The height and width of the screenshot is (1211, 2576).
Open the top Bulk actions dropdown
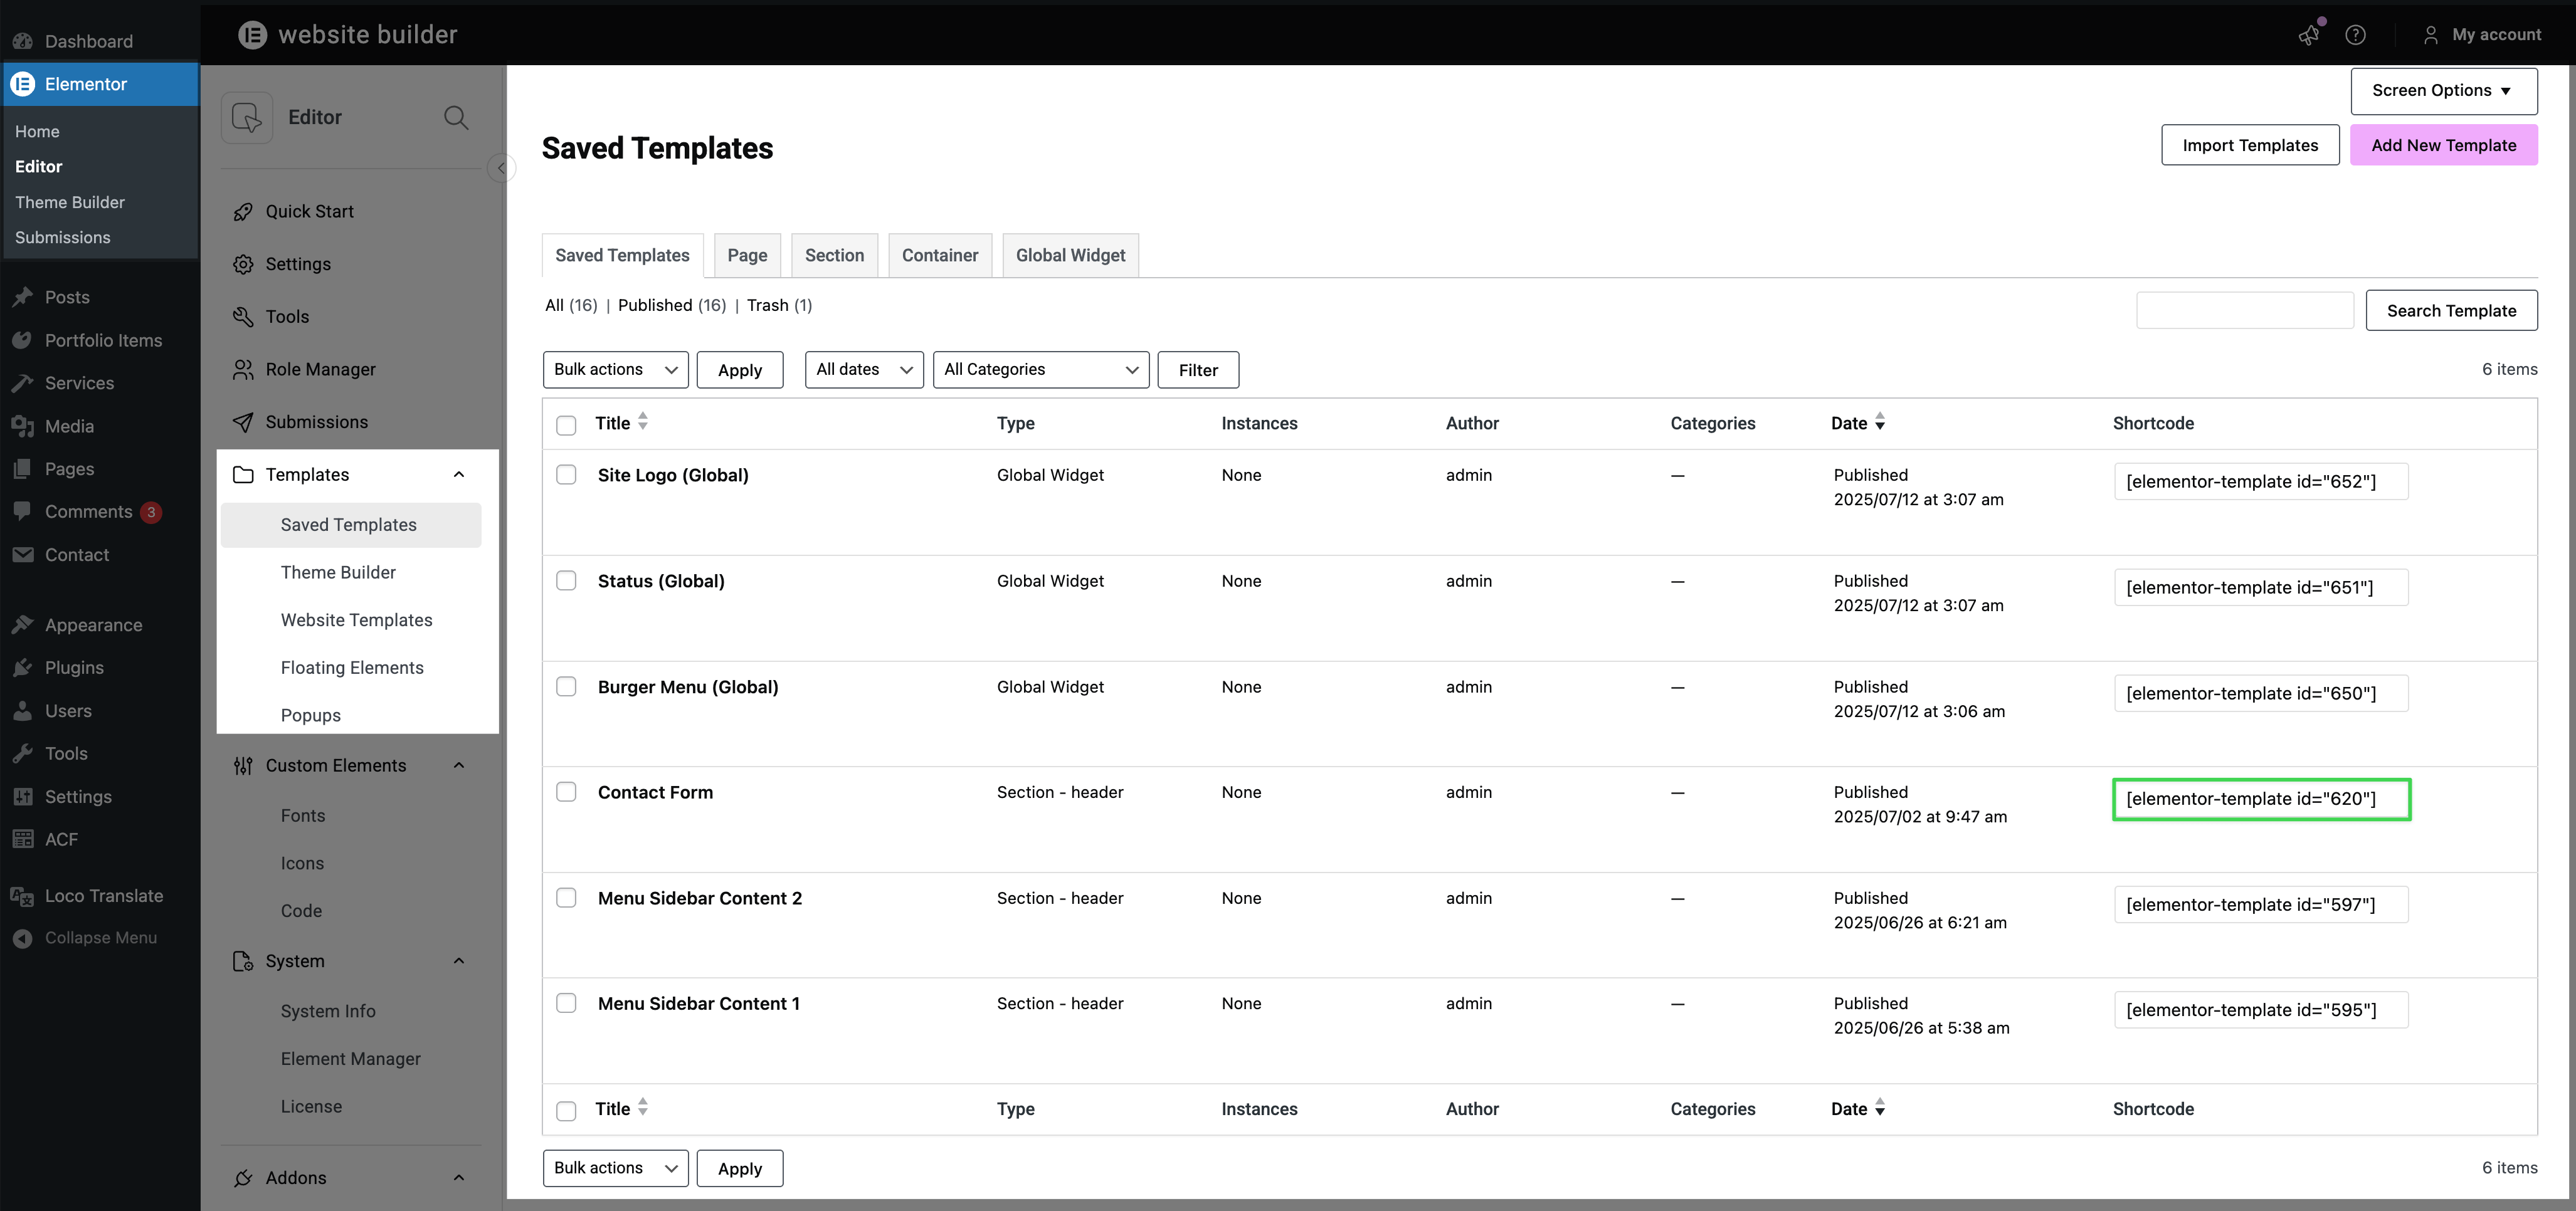click(x=615, y=370)
